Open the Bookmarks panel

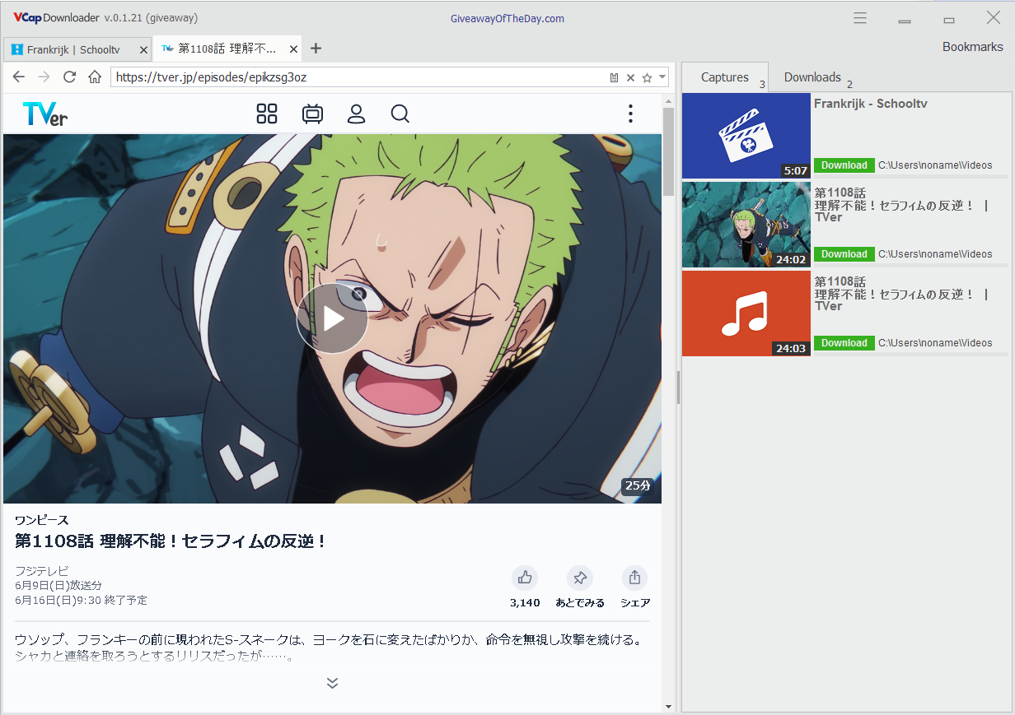pos(973,47)
